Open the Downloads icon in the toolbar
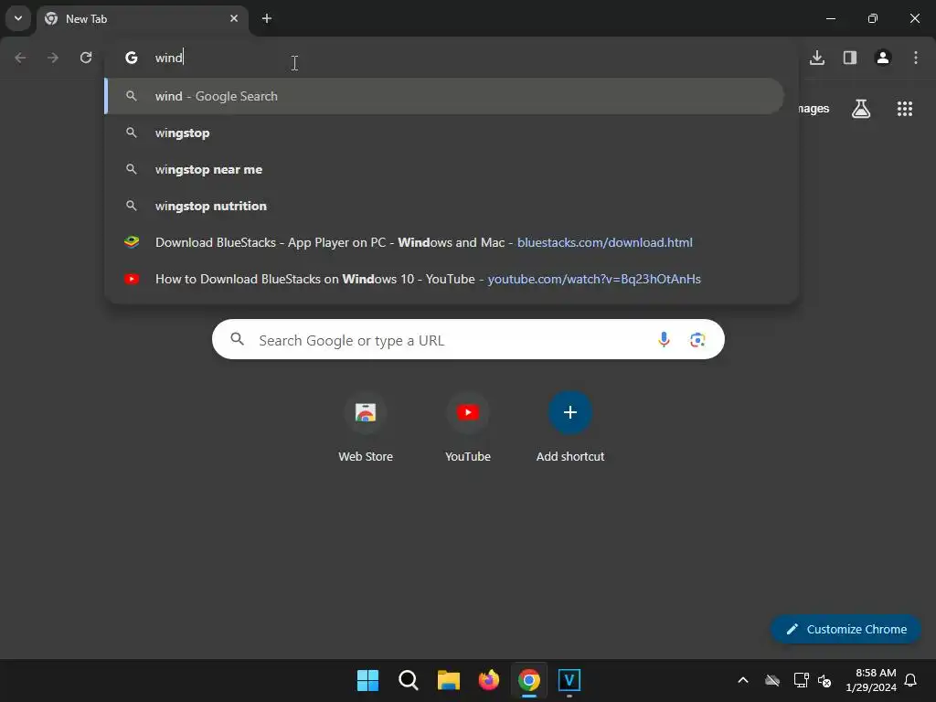 coord(817,58)
